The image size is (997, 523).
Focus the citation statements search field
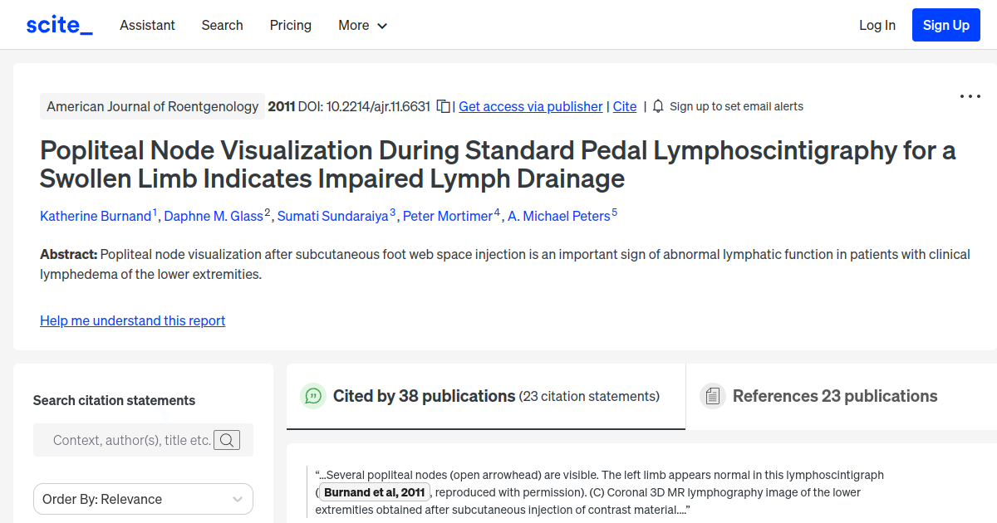pos(131,440)
